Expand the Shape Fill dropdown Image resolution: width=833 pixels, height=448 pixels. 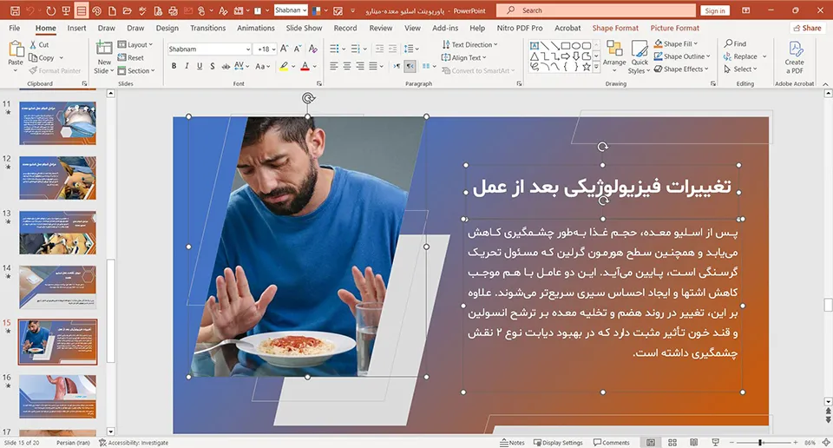(676, 43)
